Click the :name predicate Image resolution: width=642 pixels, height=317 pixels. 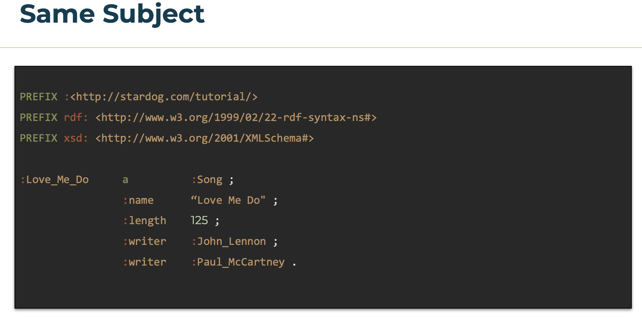pos(138,200)
